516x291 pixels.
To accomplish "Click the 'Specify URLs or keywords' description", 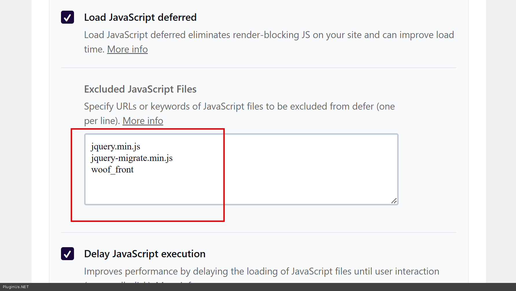I will point(239,107).
